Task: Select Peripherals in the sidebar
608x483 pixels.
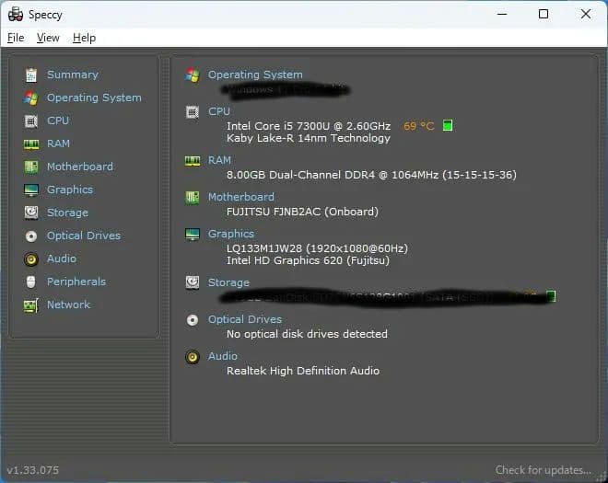Action: pos(76,282)
